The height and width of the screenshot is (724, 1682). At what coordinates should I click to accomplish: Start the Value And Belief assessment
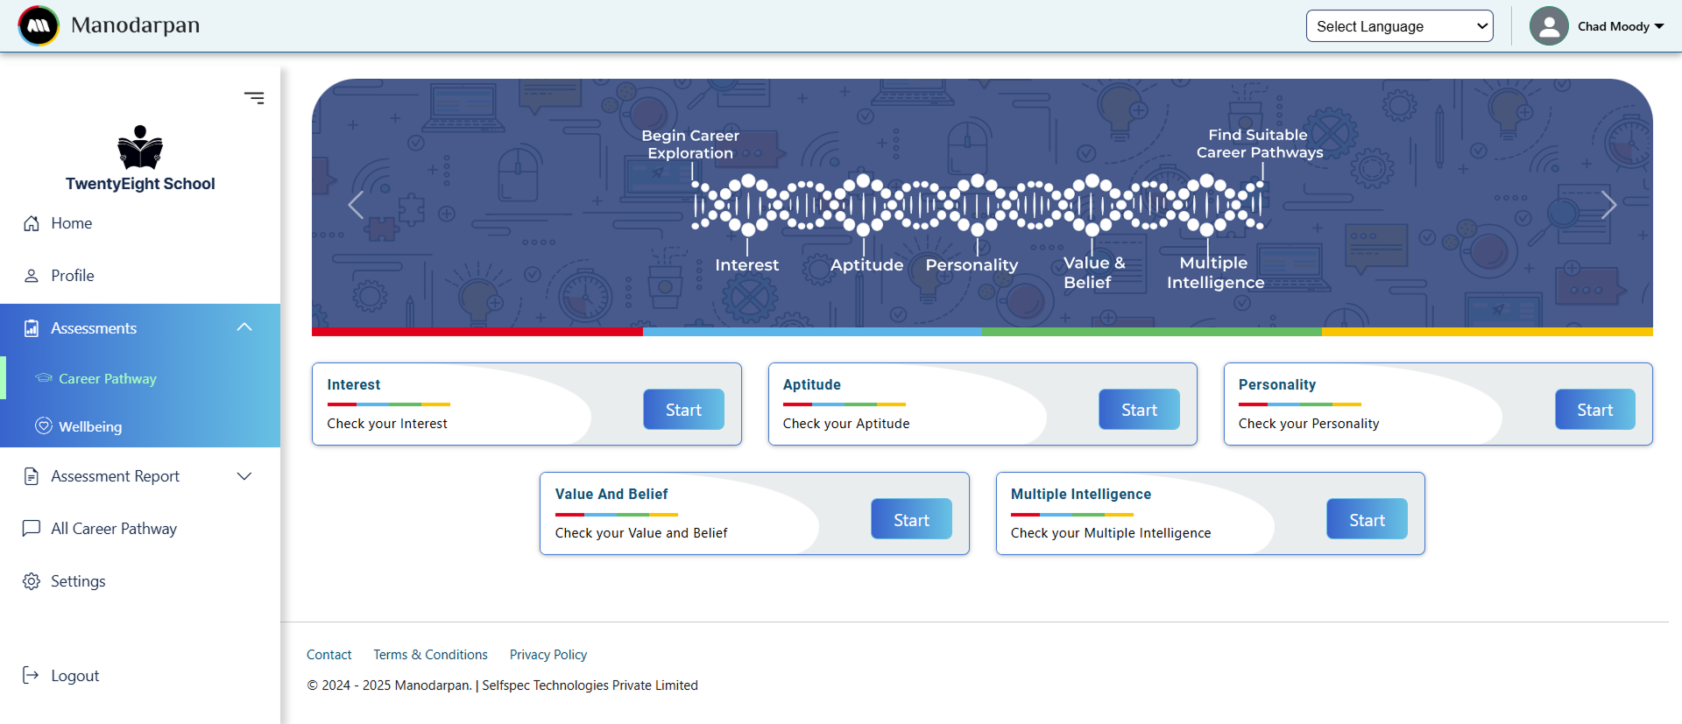(911, 520)
